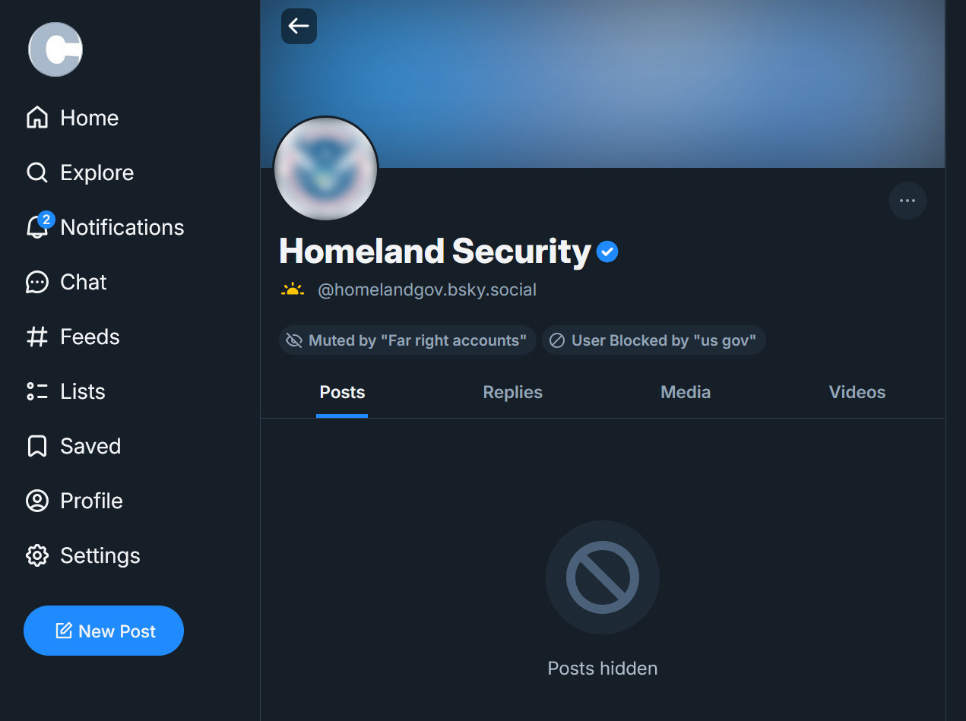Click your account avatar in sidebar

tap(55, 49)
